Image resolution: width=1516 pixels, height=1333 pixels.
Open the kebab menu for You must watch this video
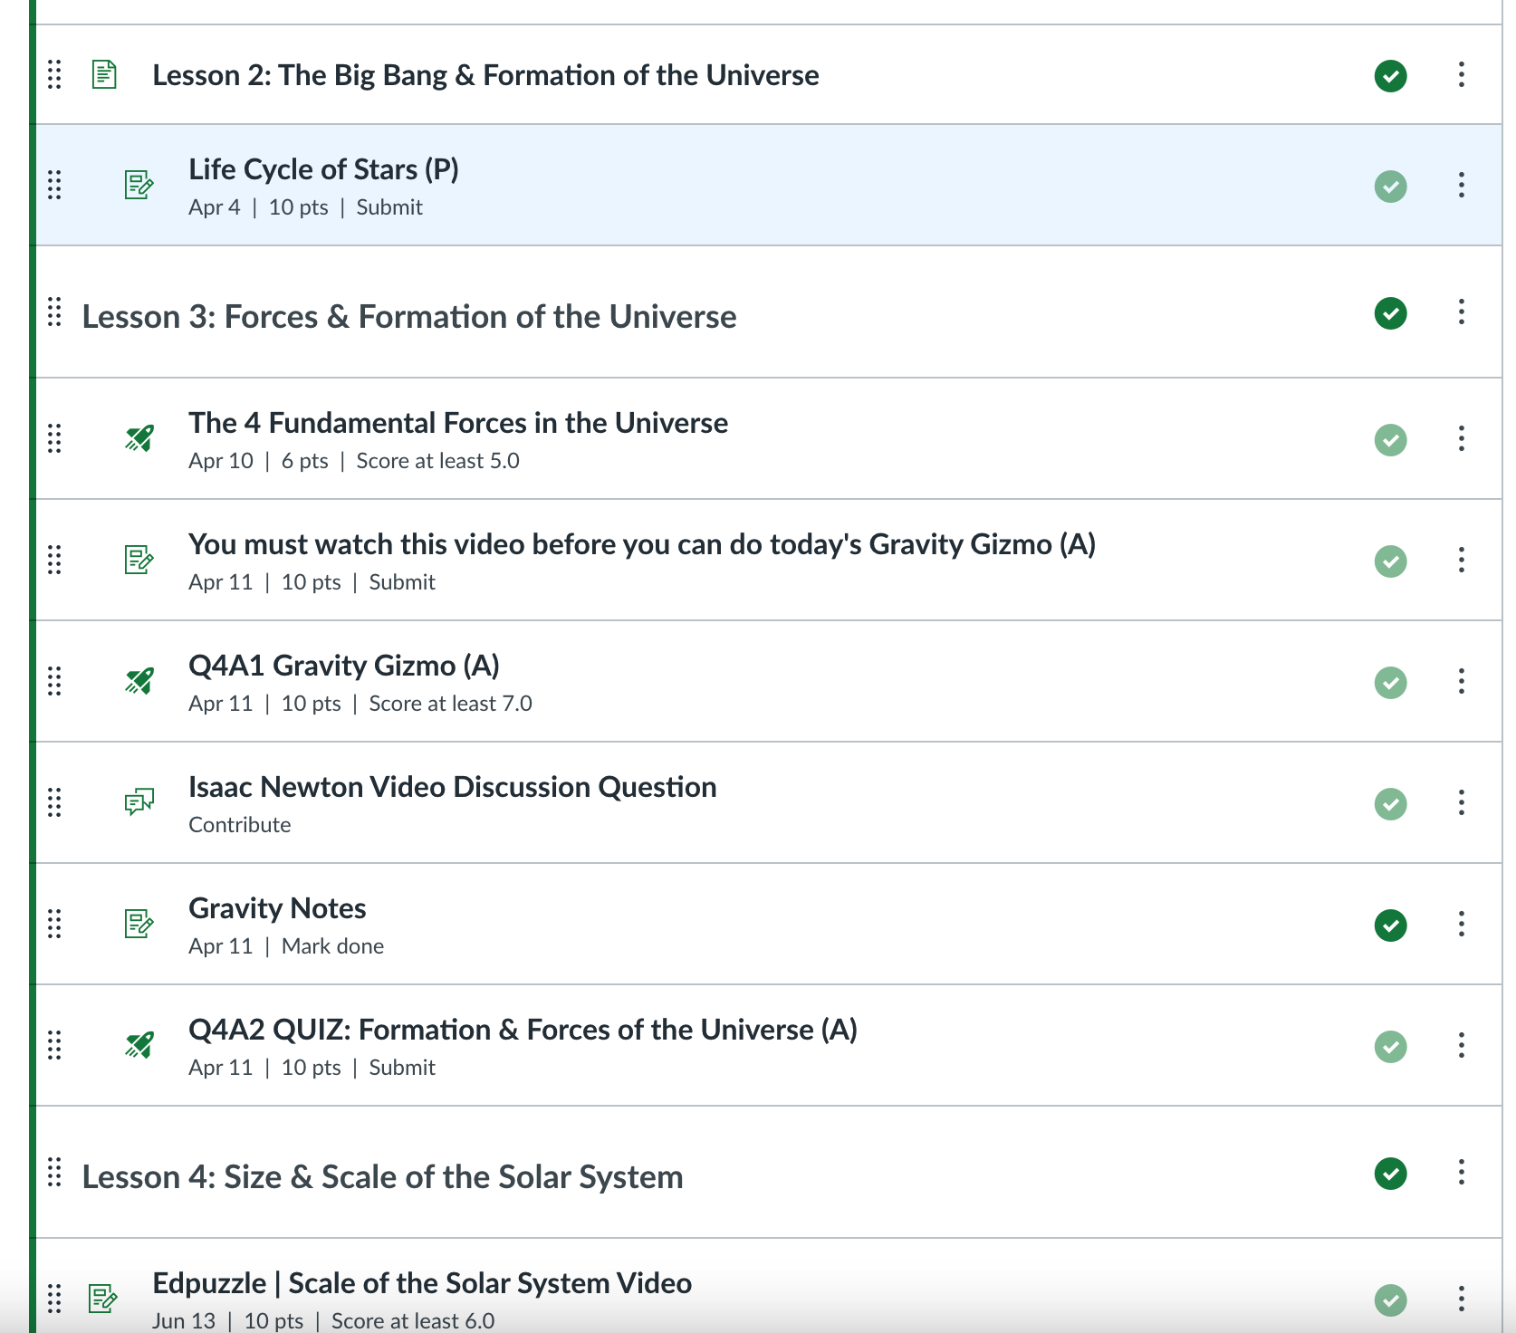(x=1461, y=560)
